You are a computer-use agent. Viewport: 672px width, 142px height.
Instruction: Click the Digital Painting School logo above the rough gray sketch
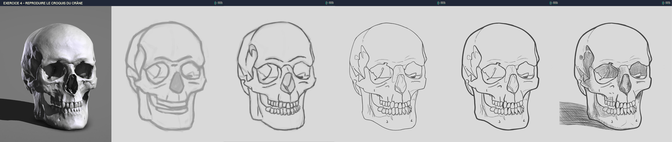[x=218, y=3]
